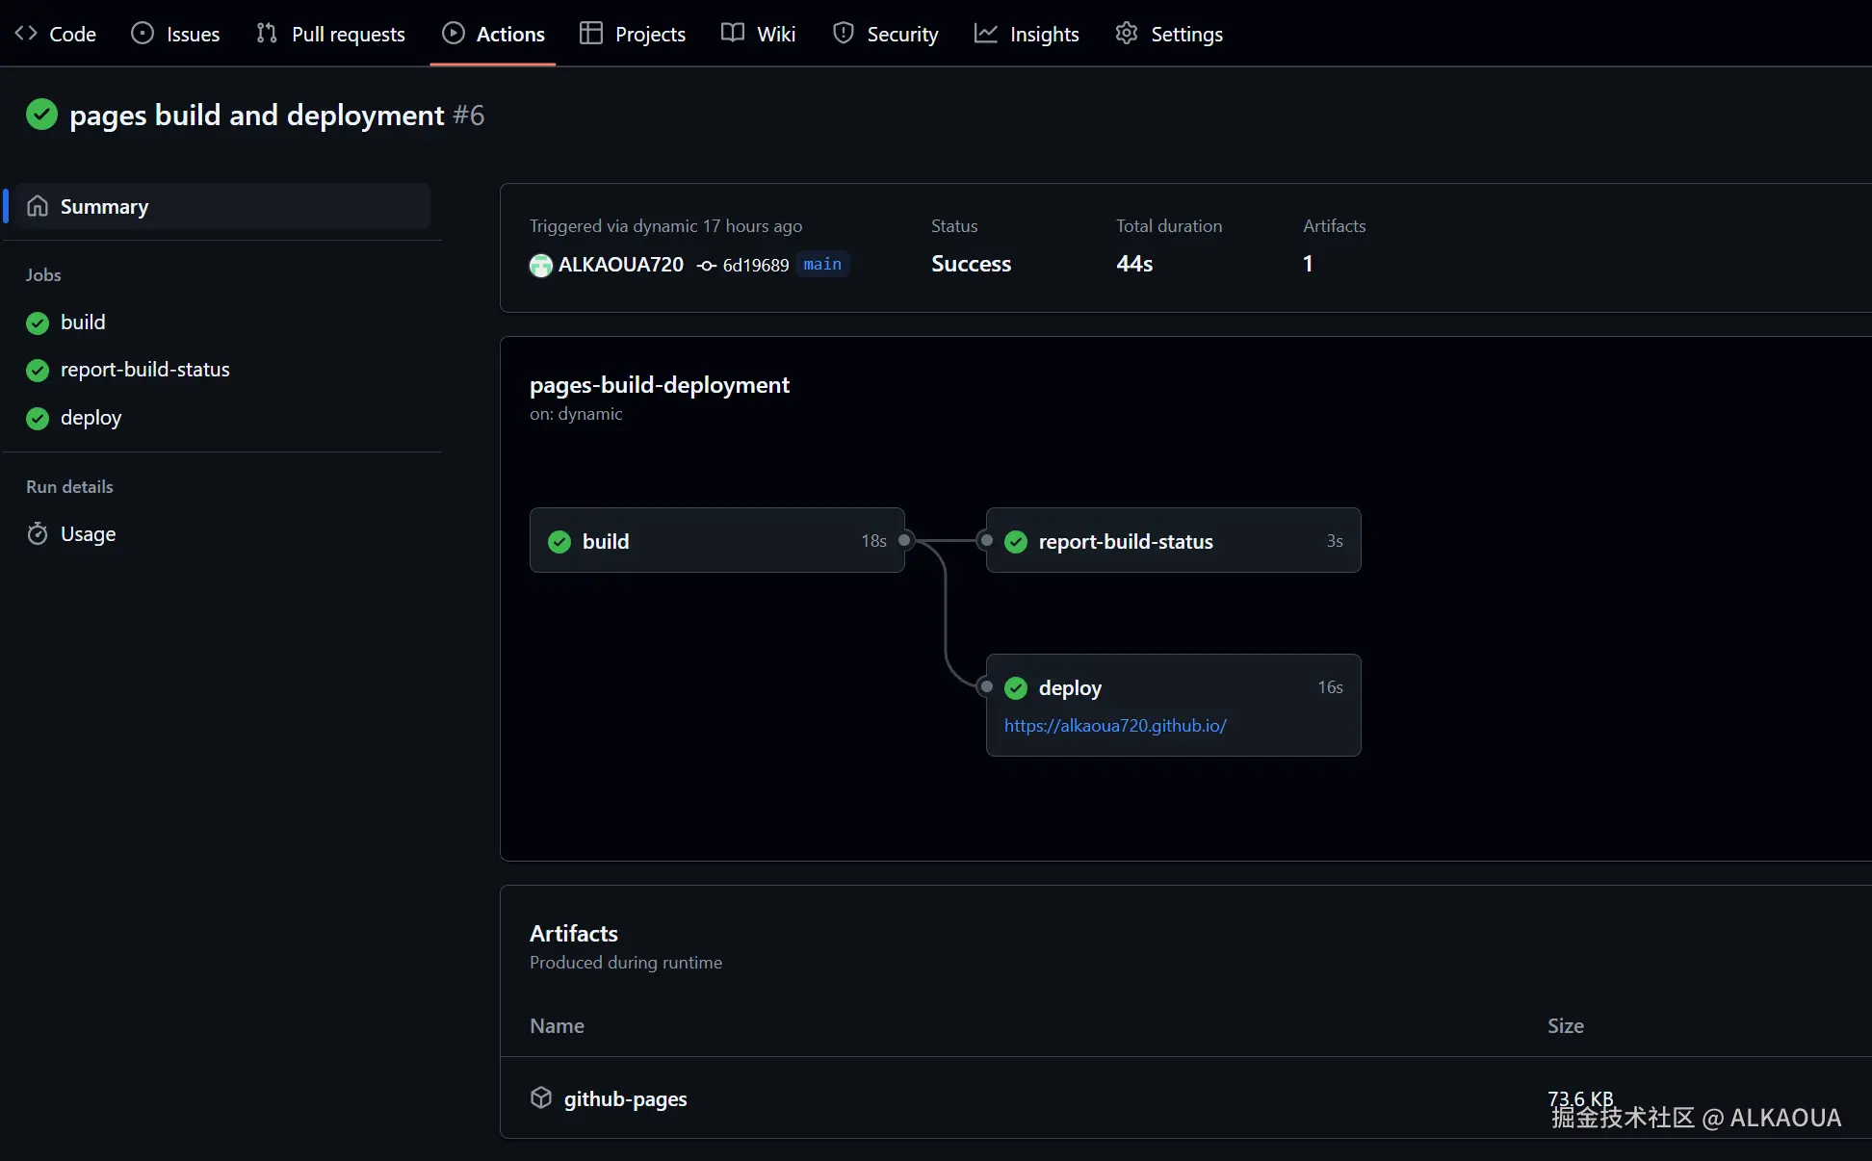The height and width of the screenshot is (1161, 1872).
Task: Open commit 6d19689 link
Action: coord(755,265)
